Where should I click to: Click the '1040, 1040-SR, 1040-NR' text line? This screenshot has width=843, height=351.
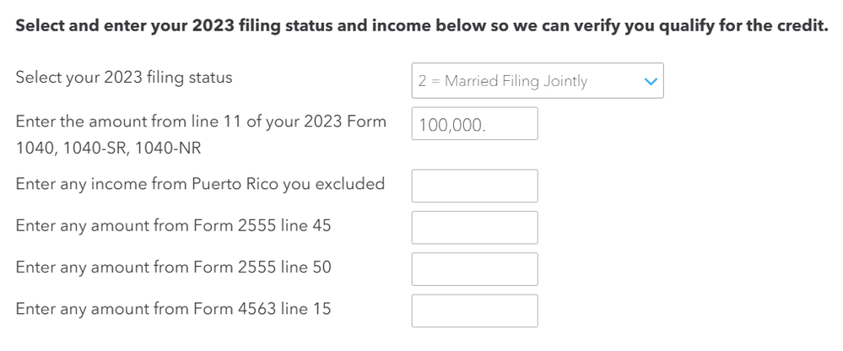point(108,148)
